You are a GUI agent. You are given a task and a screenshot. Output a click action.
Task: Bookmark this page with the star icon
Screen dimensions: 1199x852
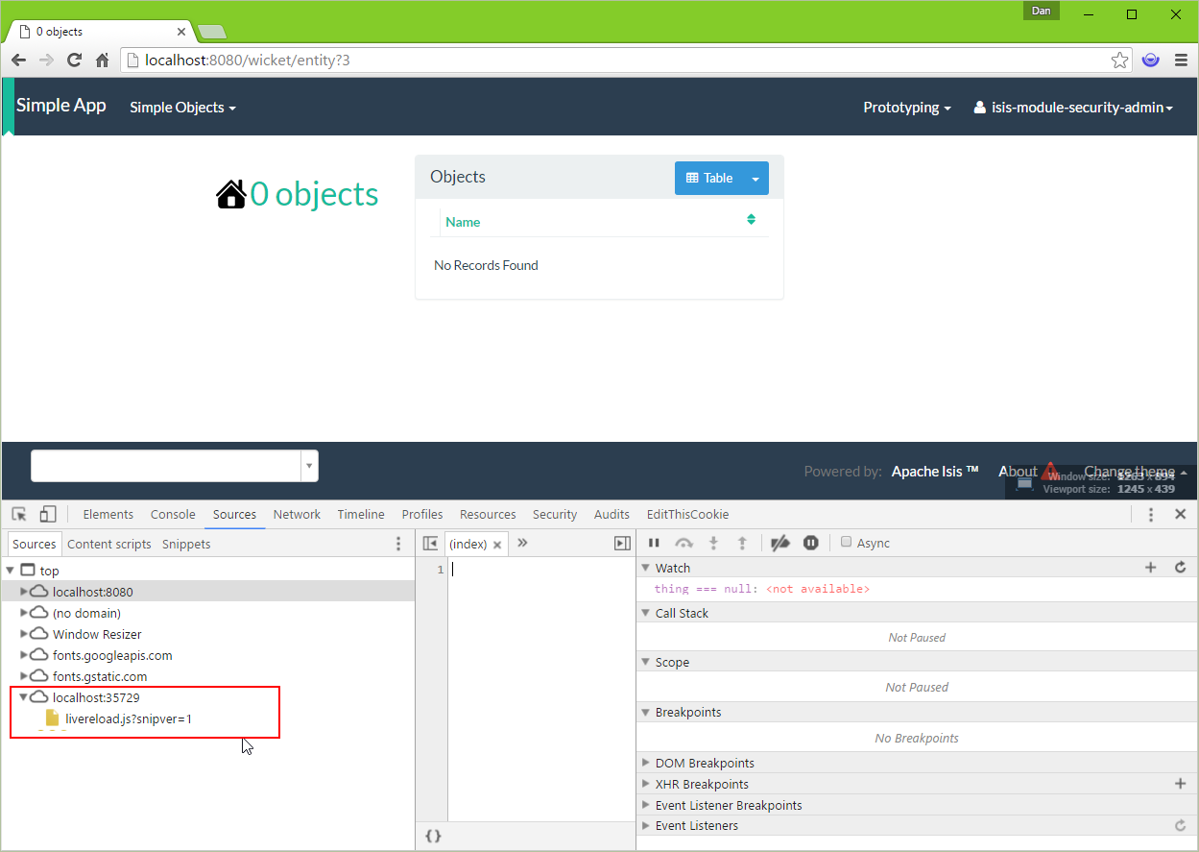click(x=1119, y=60)
